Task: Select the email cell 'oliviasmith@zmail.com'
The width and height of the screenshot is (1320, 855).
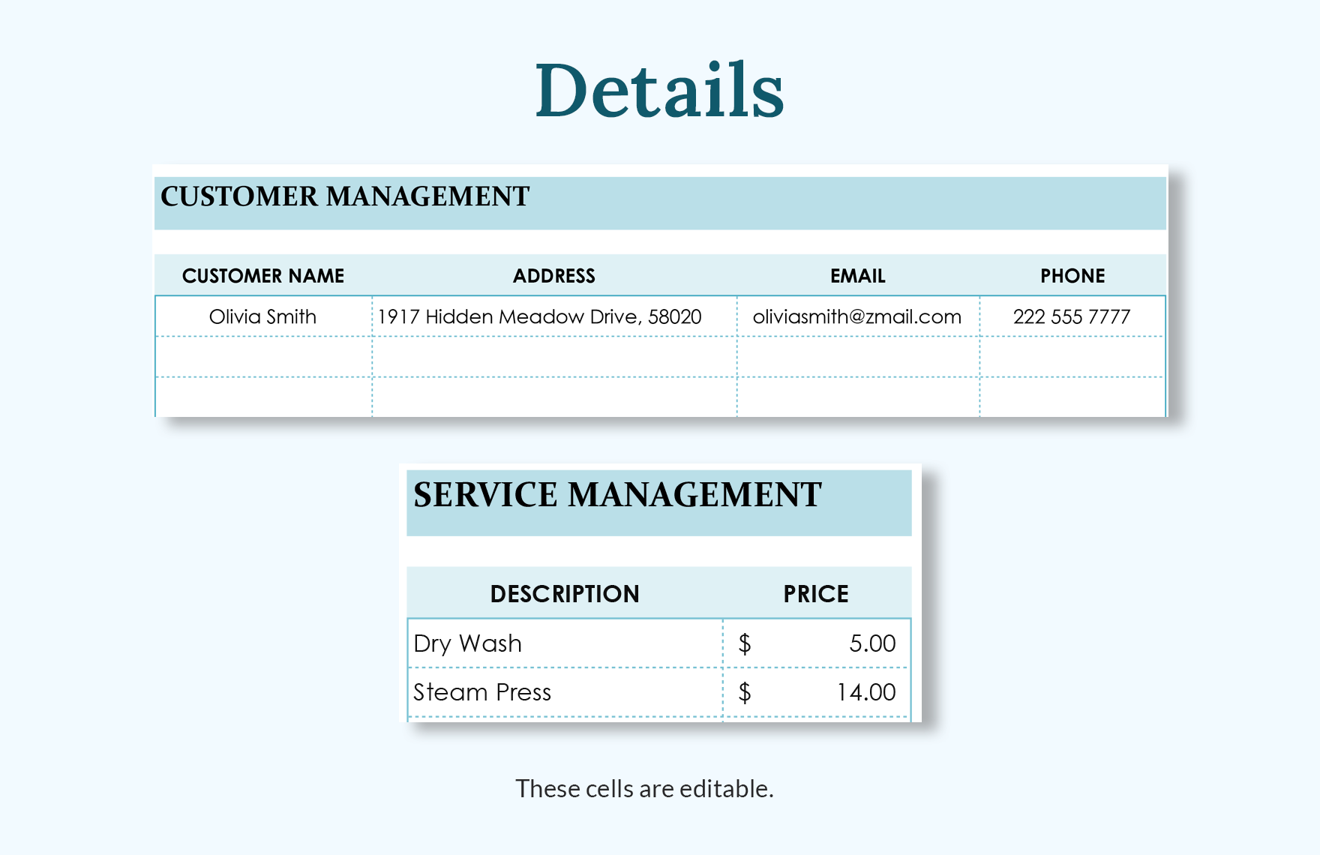Action: [858, 316]
